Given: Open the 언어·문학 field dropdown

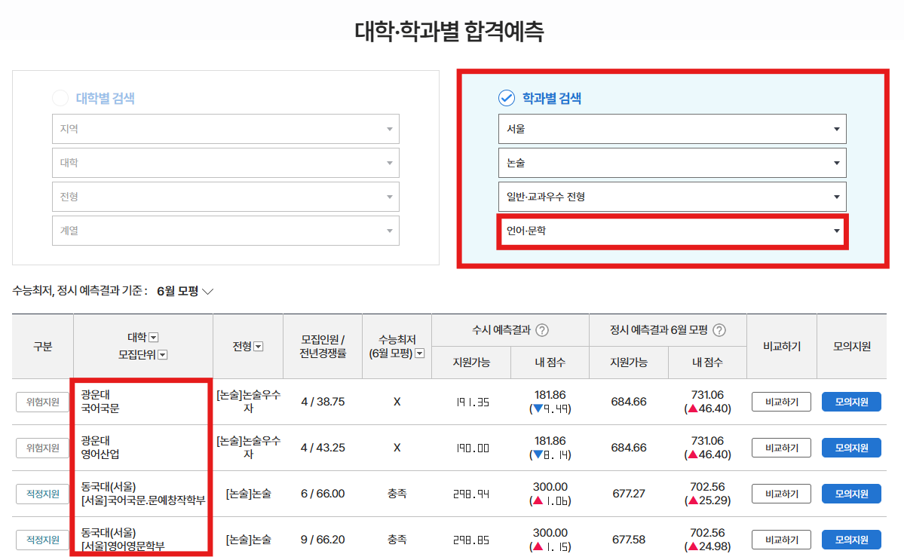Looking at the screenshot, I should tap(673, 231).
